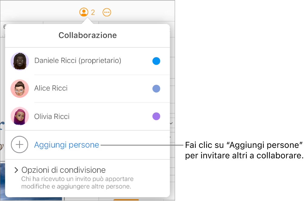Open the Aggiungi persone link
307x201 pixels.
pos(67,145)
